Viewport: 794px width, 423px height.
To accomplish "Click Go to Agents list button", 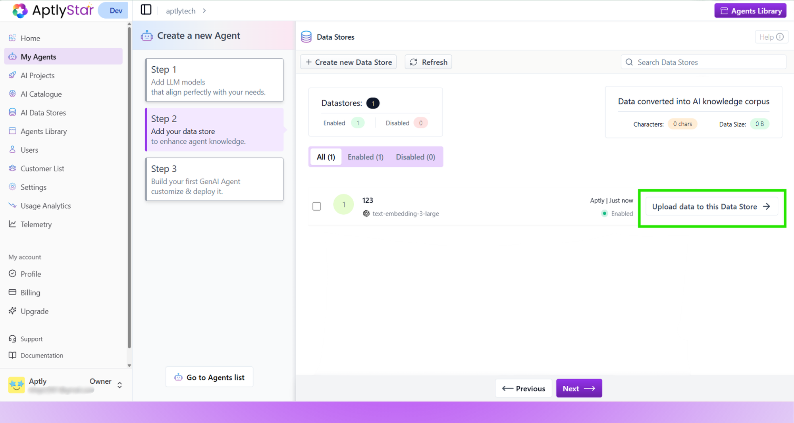I will tap(209, 377).
